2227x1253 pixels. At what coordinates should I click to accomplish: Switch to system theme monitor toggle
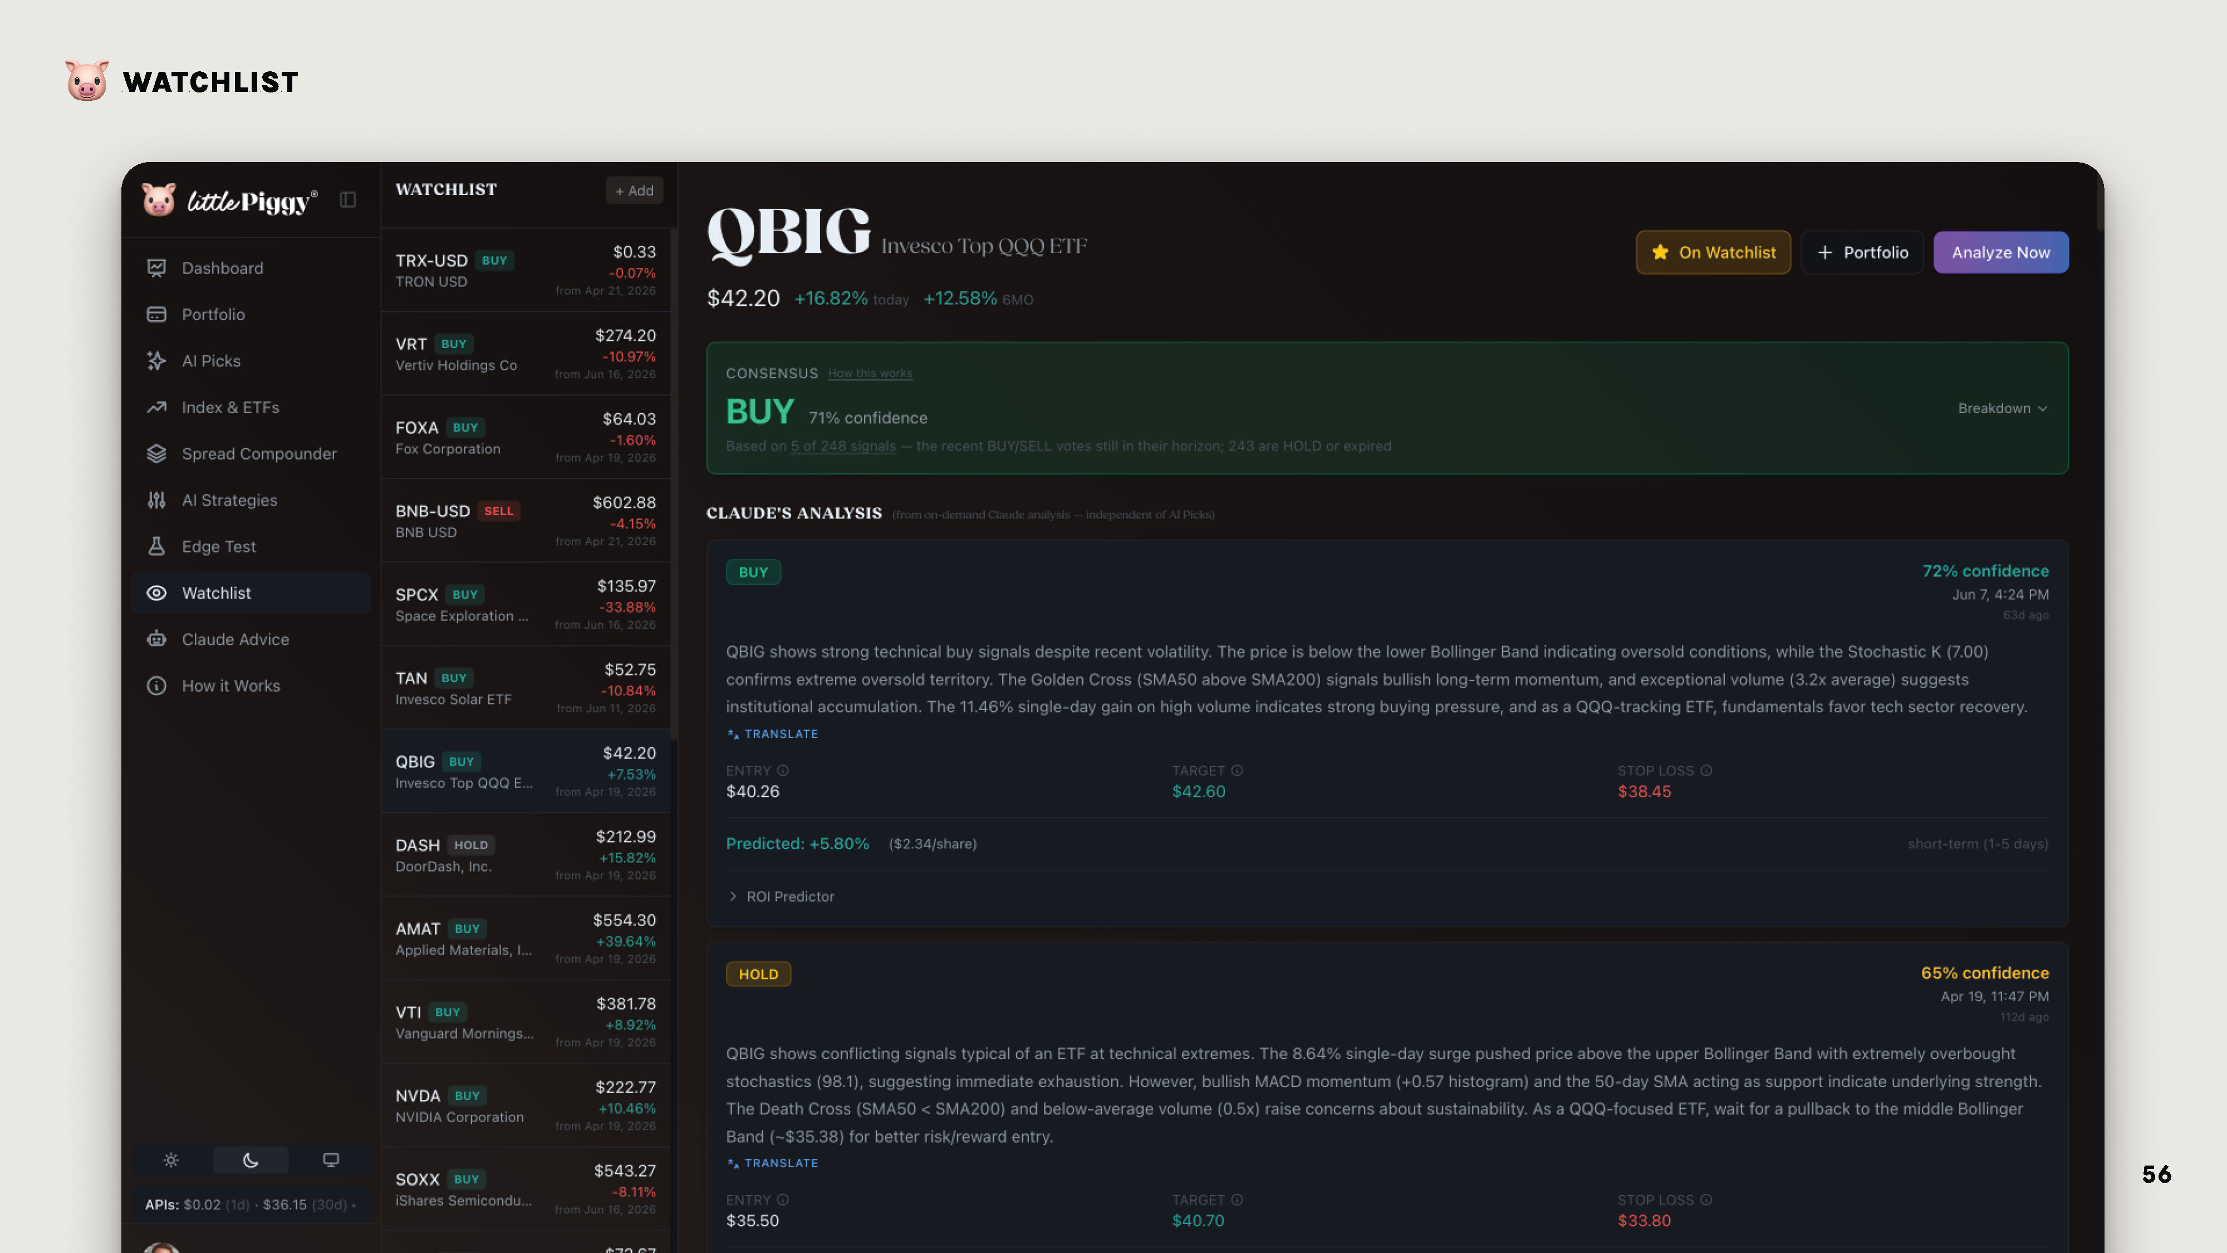pyautogui.click(x=330, y=1161)
